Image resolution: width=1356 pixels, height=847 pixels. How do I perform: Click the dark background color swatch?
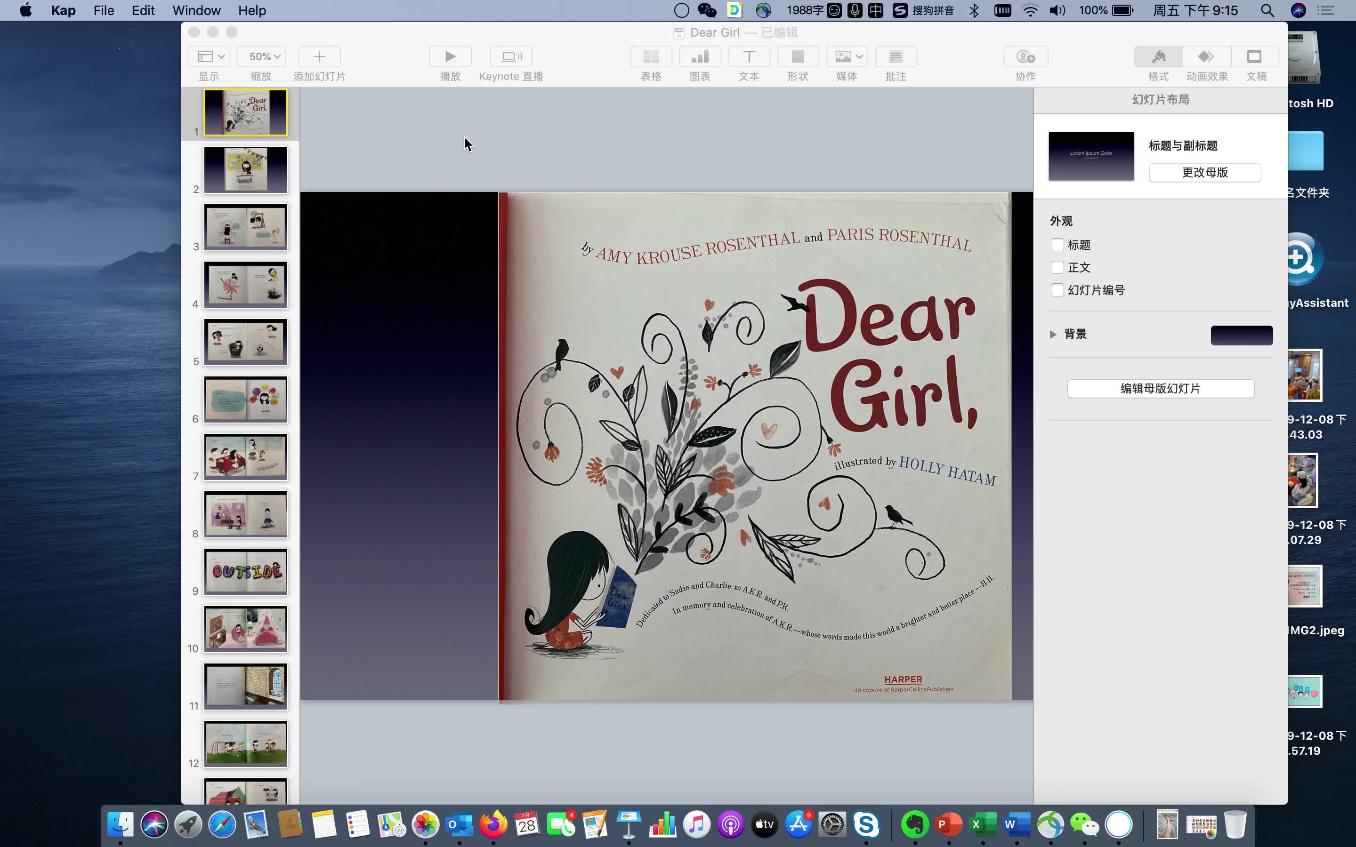click(x=1242, y=335)
